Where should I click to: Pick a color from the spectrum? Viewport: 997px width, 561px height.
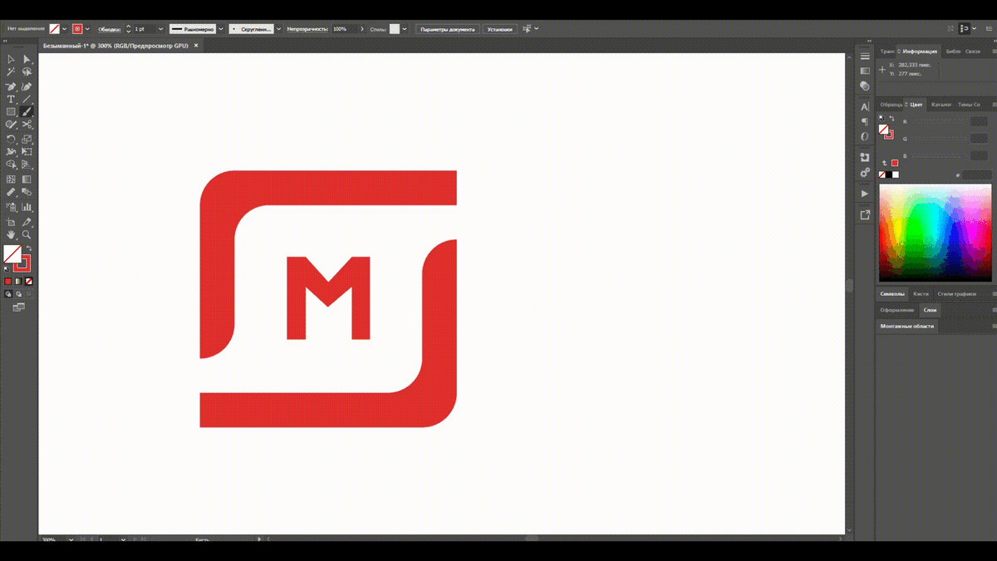coord(935,233)
